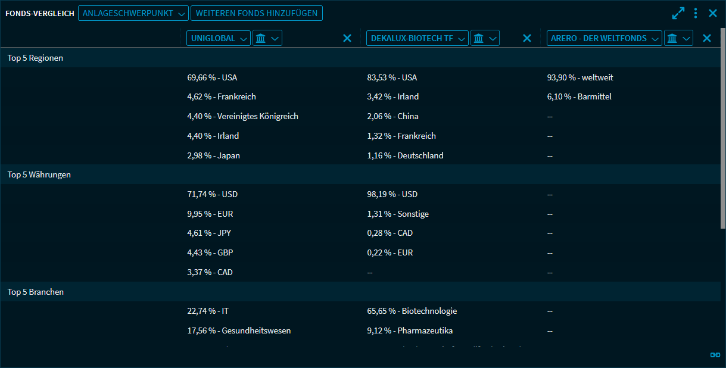Open the exchange selector beside DekaLux-Biotech TF
The image size is (726, 368).
[x=485, y=38]
